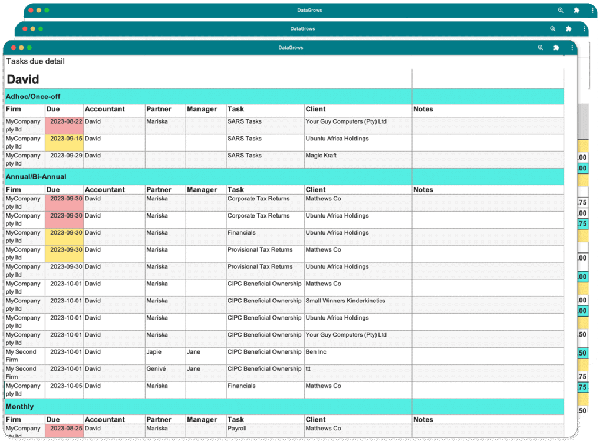603x441 pixels.
Task: Open the Small Winners Kinderkinetics client
Action: (345, 301)
